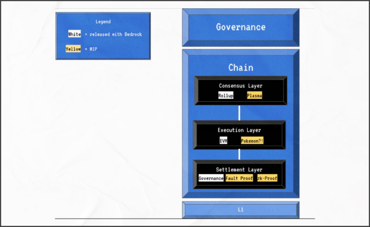Select the white EVM tag
This screenshot has width=370, height=227.
click(x=223, y=141)
